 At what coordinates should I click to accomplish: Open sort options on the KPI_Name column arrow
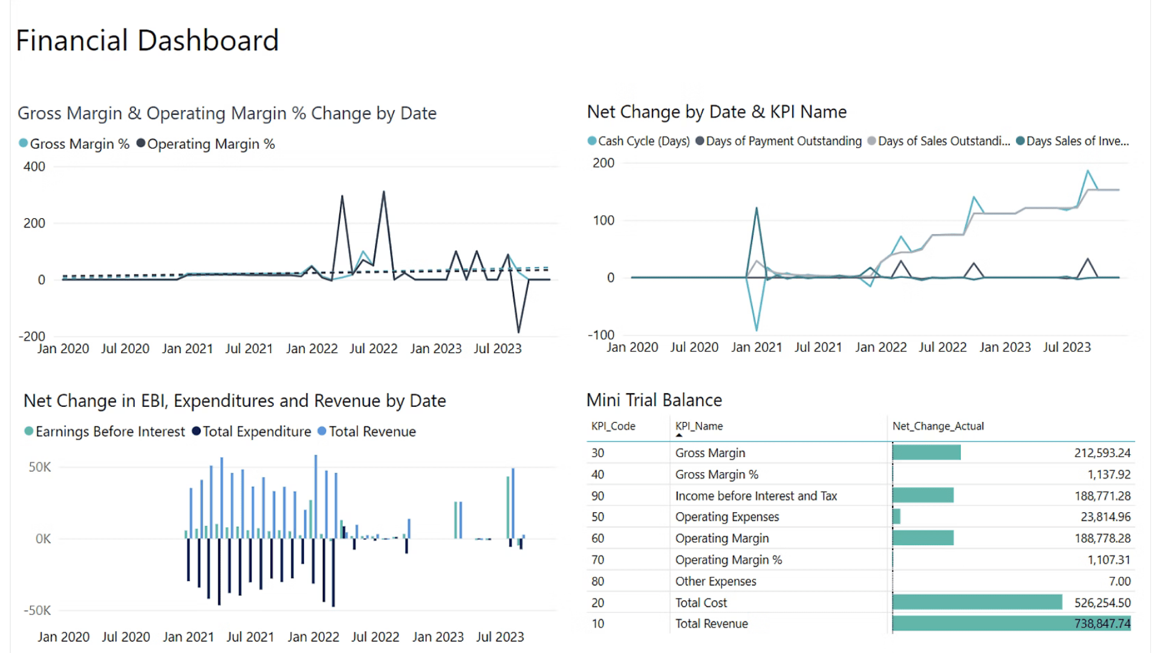tap(680, 434)
